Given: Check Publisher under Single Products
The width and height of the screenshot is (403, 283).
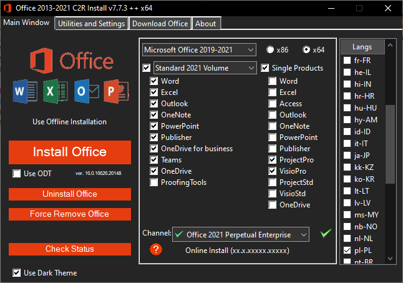Looking at the screenshot, I should click(x=273, y=149).
